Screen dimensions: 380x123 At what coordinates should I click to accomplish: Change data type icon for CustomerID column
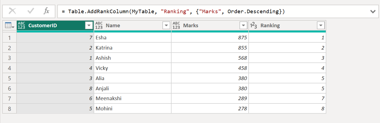pyautogui.click(x=21, y=26)
